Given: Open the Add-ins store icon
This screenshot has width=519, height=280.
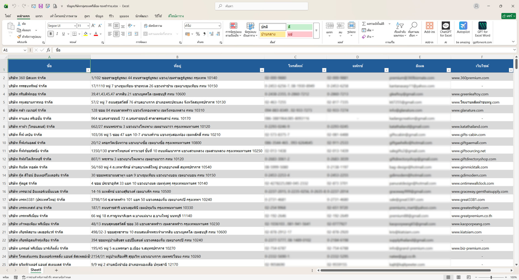Looking at the screenshot, I should tap(429, 26).
